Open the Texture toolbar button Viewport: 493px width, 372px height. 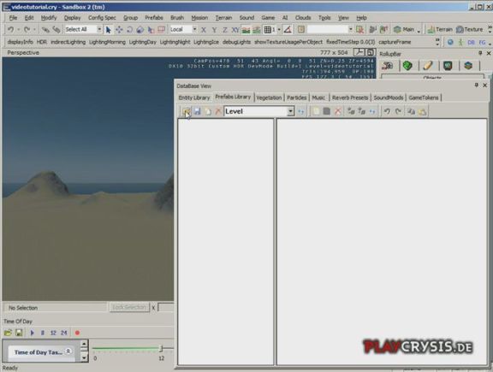click(x=469, y=30)
